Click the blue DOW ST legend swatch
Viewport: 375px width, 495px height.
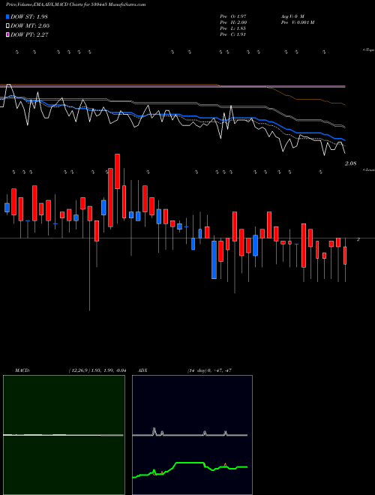click(x=8, y=16)
